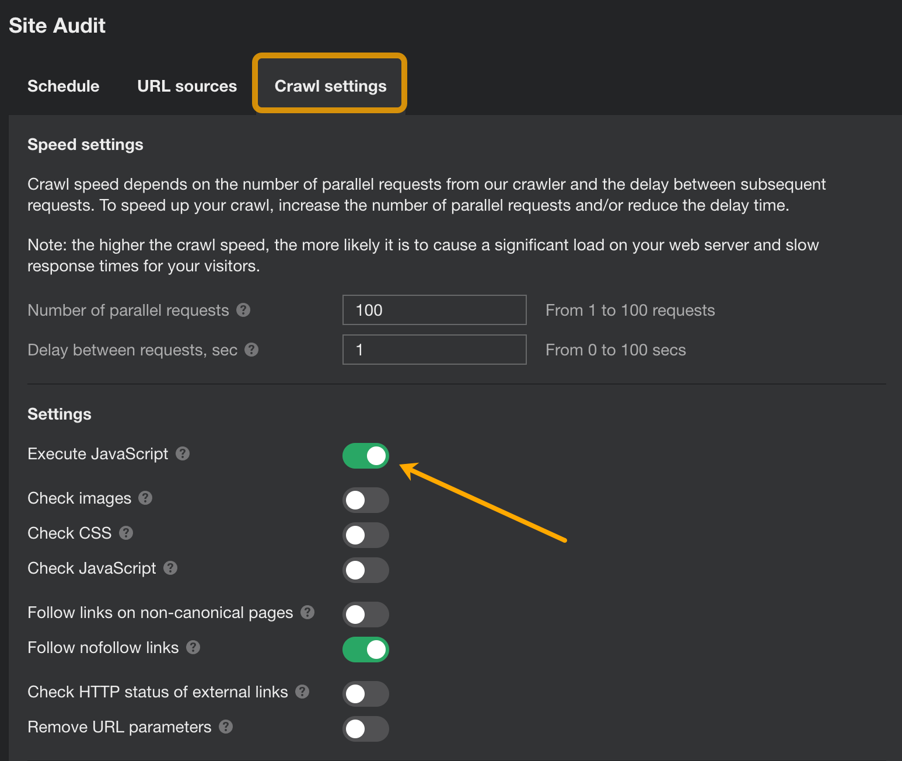Open help for Check HTTP status of external links
This screenshot has height=761, width=902.
pos(303,692)
